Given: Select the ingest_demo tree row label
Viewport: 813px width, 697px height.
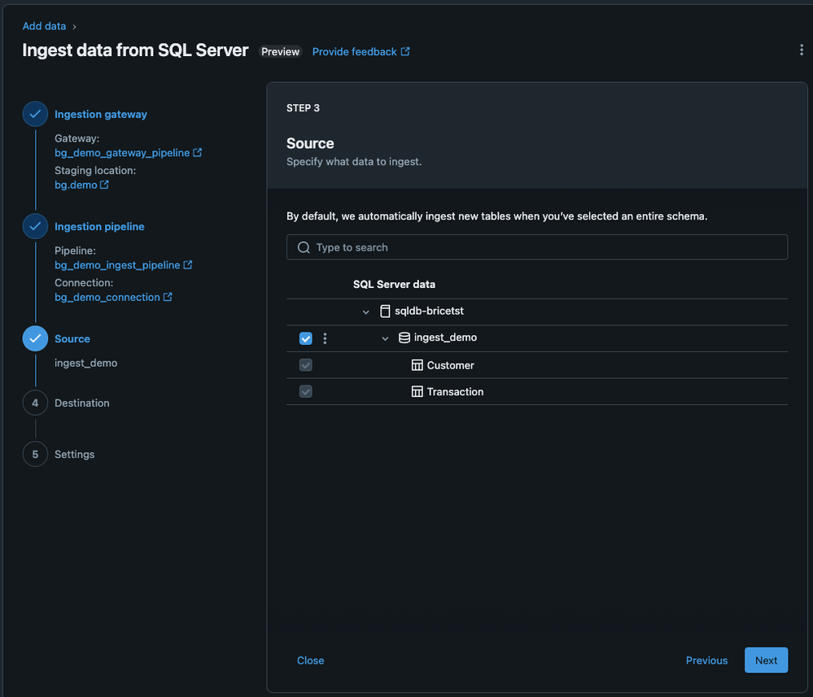Looking at the screenshot, I should click(445, 338).
